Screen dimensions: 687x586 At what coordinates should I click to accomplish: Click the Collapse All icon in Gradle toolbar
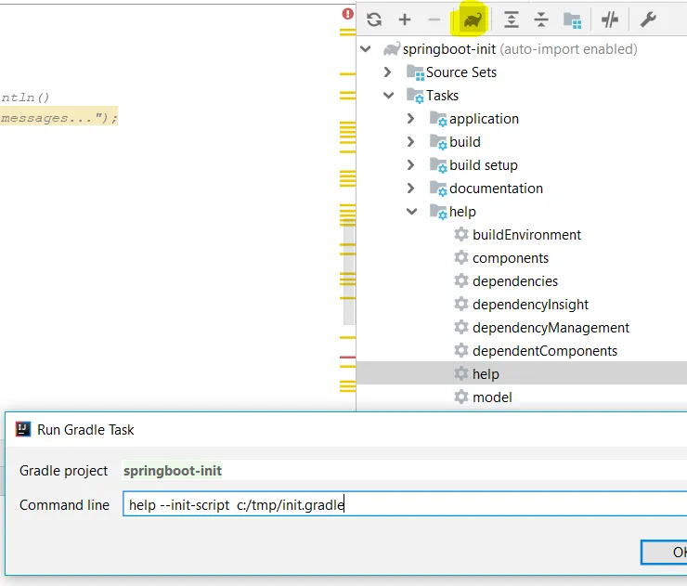click(x=541, y=20)
